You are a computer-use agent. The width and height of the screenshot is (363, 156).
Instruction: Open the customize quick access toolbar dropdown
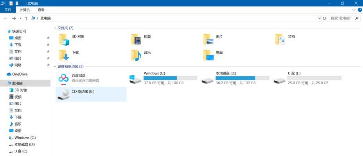click(22, 4)
